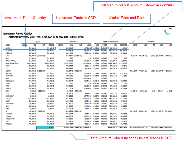Click the FX column header
This screenshot has height=145, width=184.
click(154, 45)
